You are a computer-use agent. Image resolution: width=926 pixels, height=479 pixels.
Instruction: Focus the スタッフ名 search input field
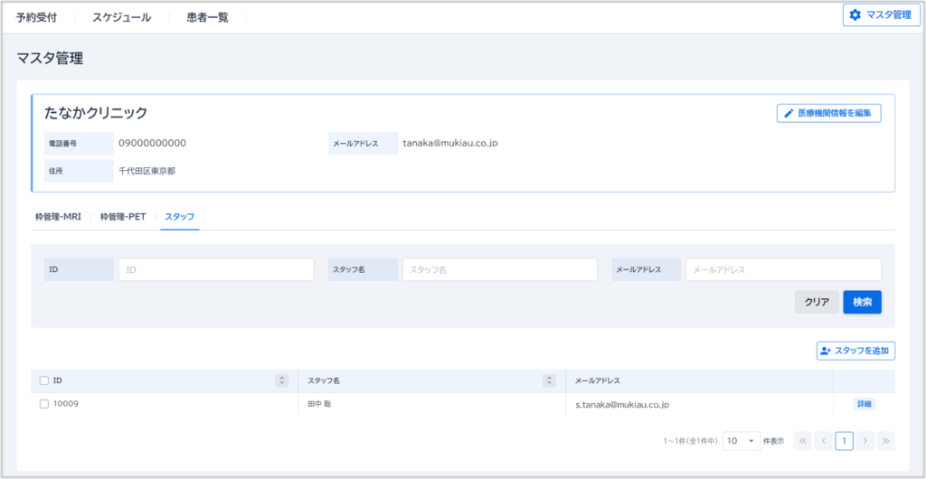tap(499, 269)
